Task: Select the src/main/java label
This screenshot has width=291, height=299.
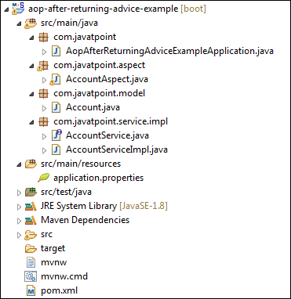Action: coord(69,23)
